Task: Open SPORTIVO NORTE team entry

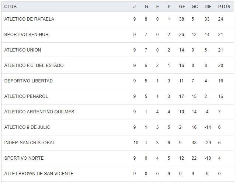Action: tap(24, 158)
